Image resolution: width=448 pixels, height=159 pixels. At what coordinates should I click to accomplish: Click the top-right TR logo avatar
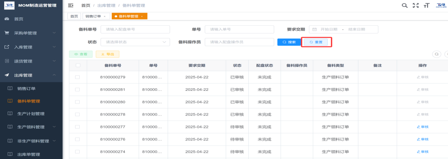click(x=441, y=5)
